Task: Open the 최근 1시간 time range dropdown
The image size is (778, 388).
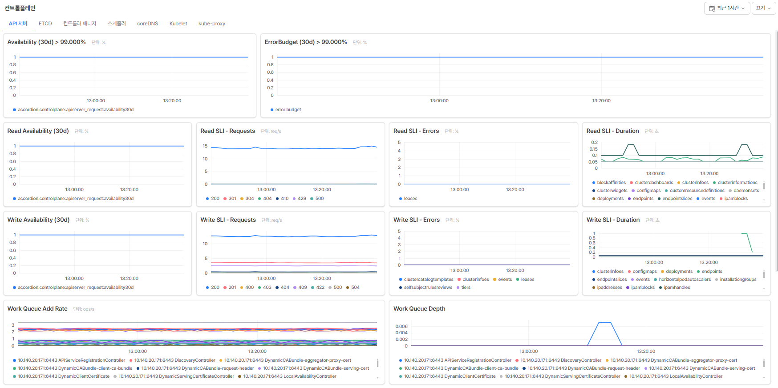Action: pos(727,8)
